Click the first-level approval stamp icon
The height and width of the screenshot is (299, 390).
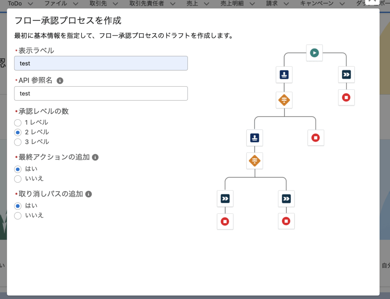pyautogui.click(x=284, y=75)
